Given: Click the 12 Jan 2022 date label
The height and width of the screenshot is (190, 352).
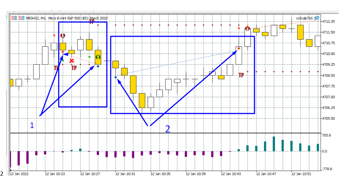Looking at the screenshot, I should tap(19, 174).
